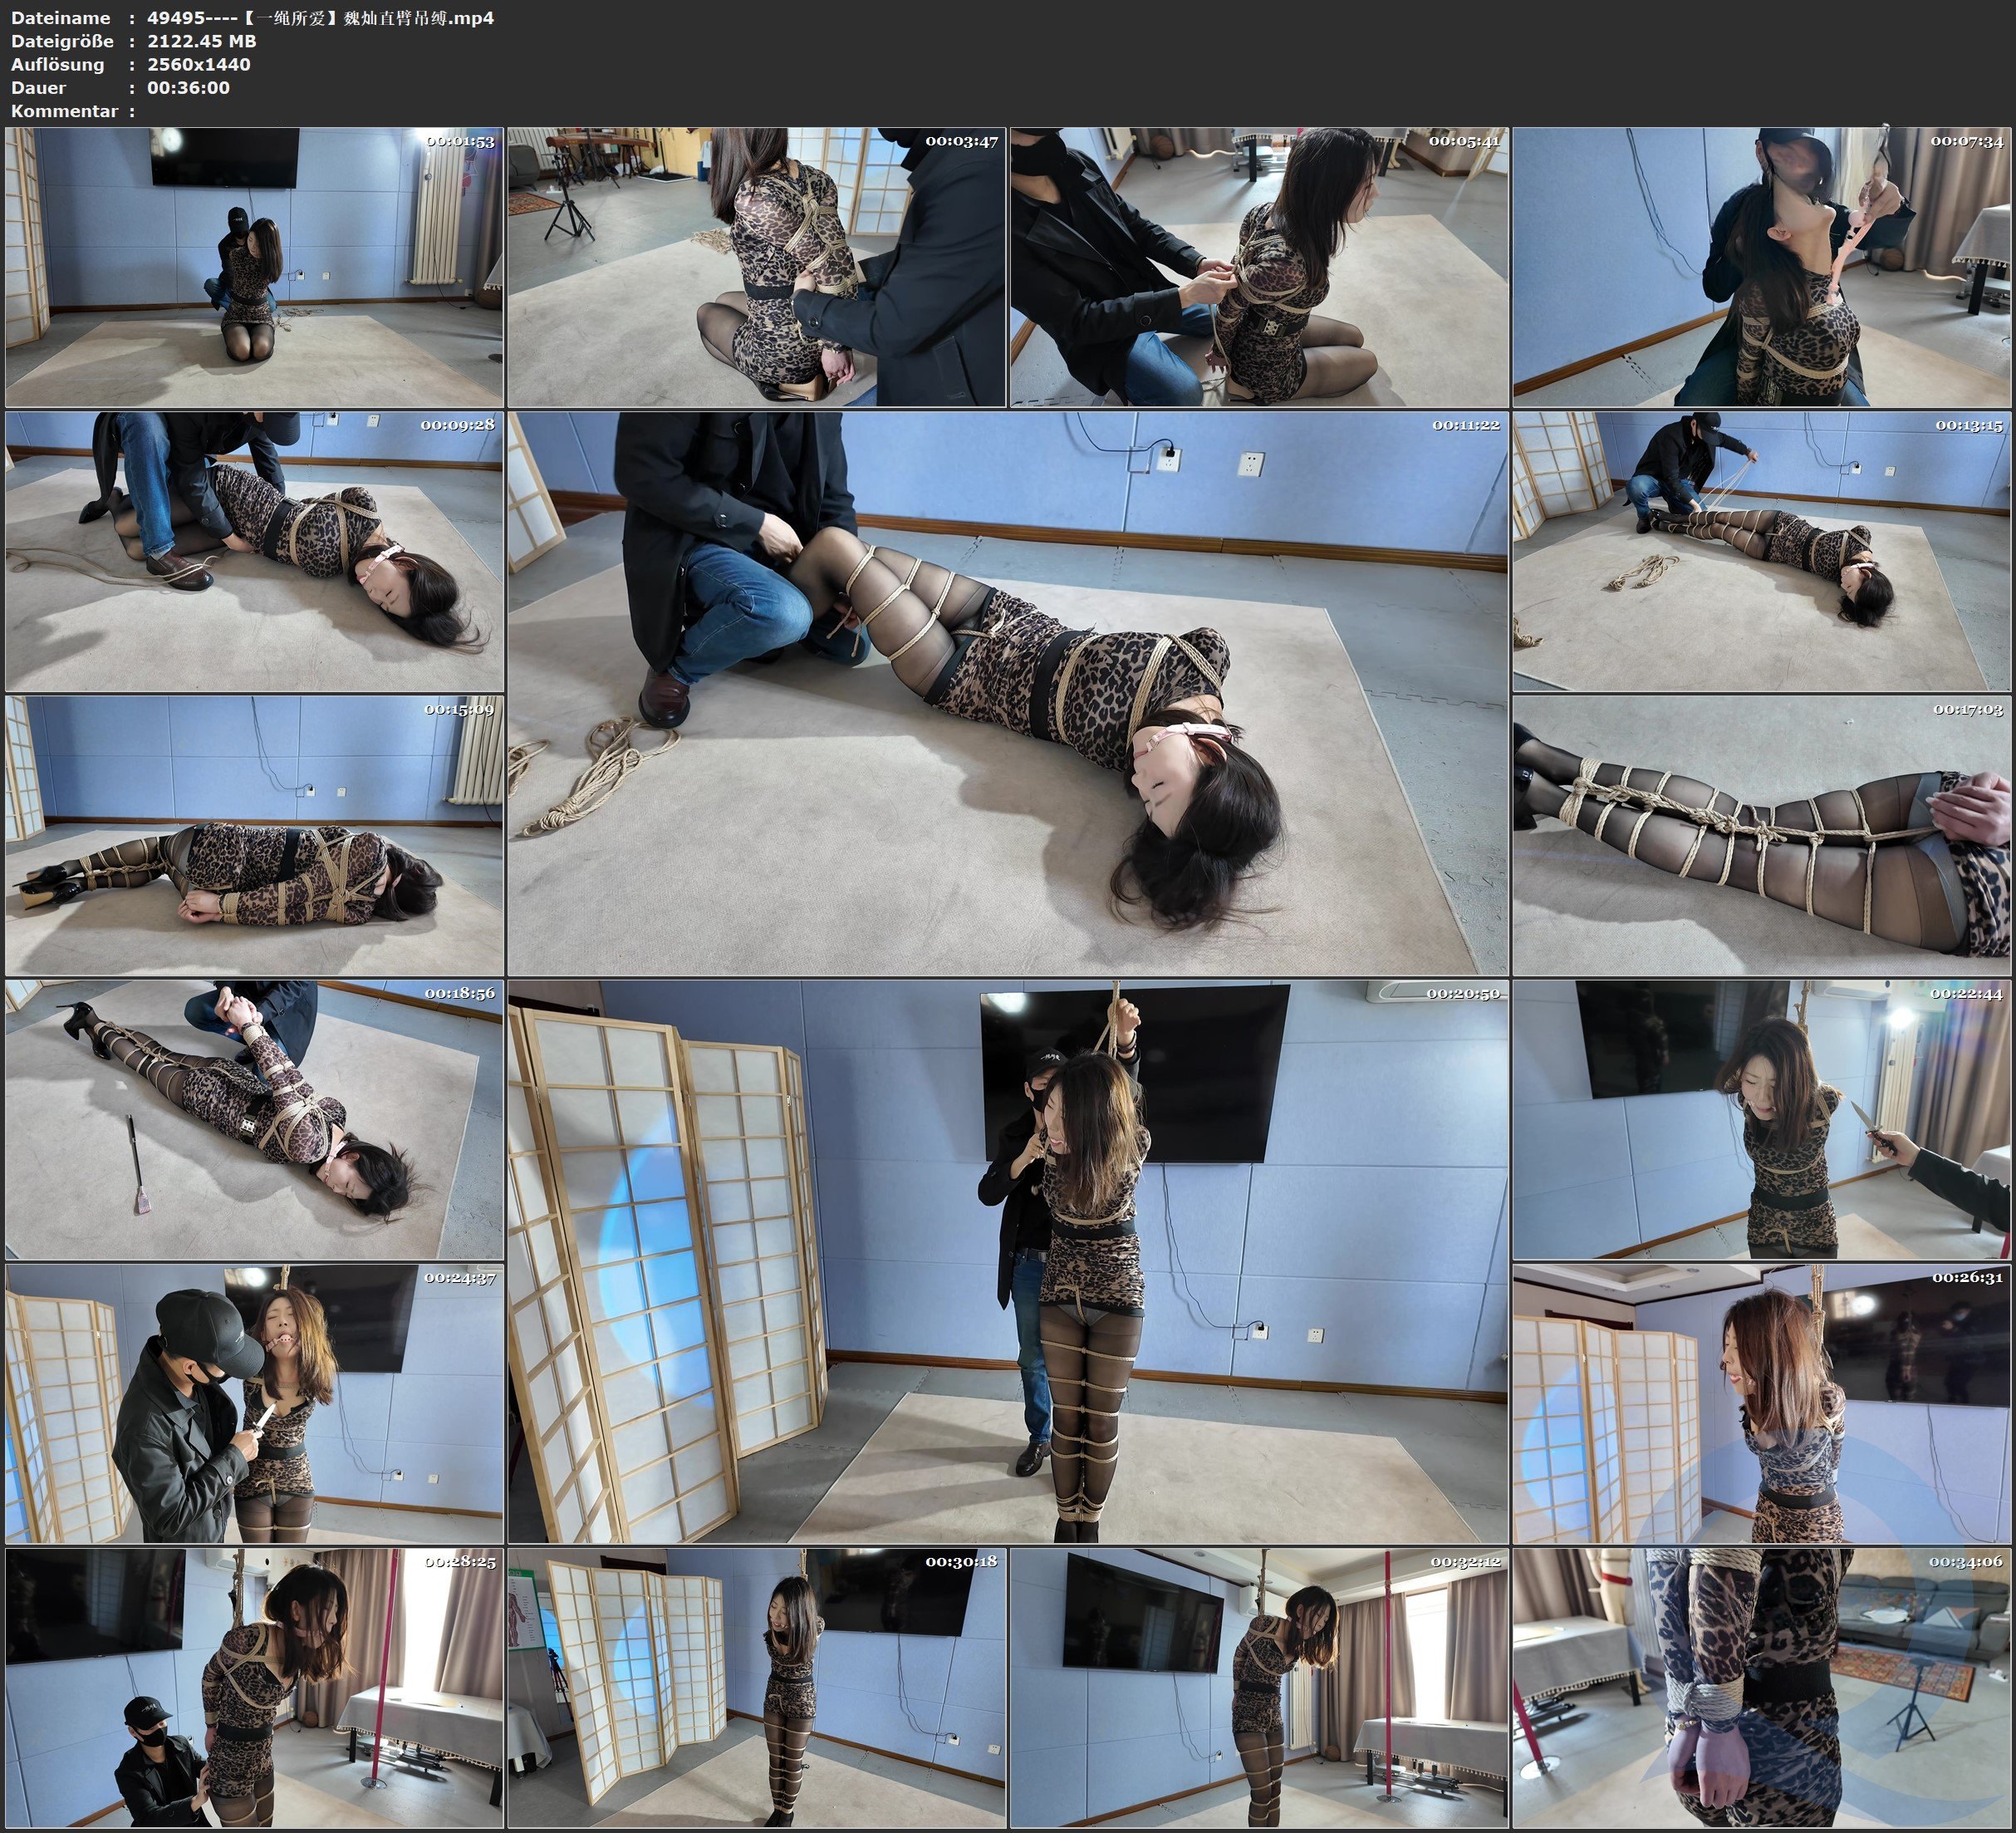Select the 00:15:09 thumbnail
This screenshot has width=2016, height=1833.
(254, 834)
